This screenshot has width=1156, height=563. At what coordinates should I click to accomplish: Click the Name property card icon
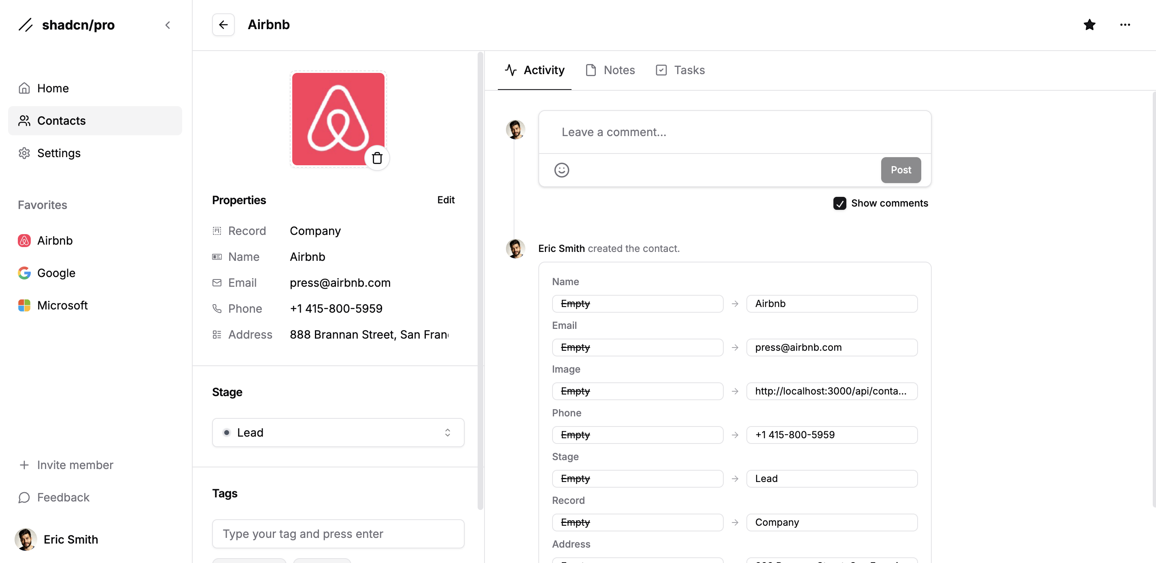217,257
